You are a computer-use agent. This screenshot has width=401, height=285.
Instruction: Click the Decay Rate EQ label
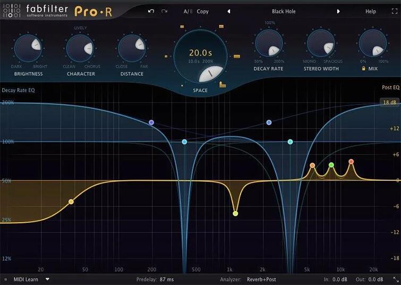(18, 90)
